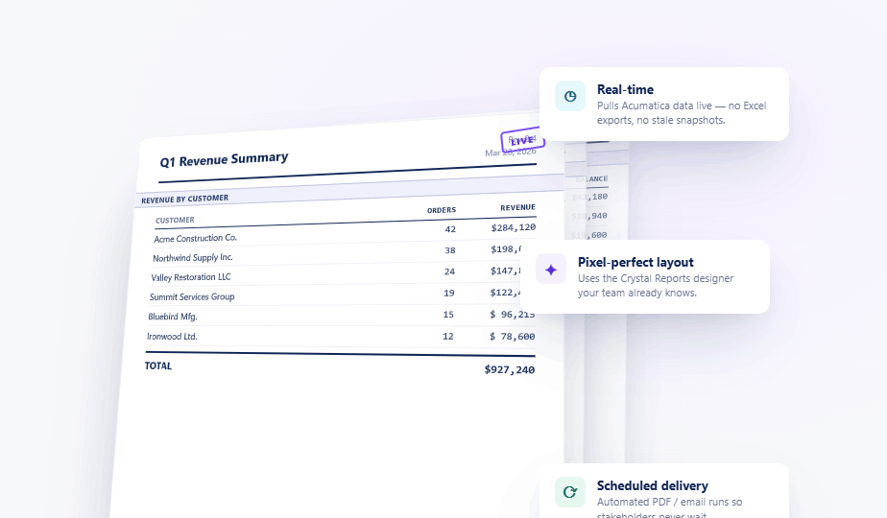887x518 pixels.
Task: Click the $927,240 total amount
Action: (x=510, y=369)
